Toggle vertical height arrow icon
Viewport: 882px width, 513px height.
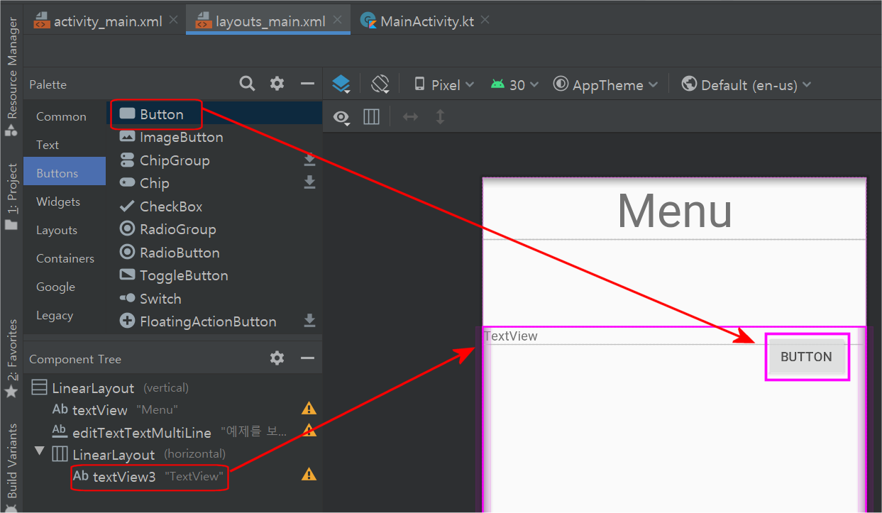pyautogui.click(x=440, y=116)
